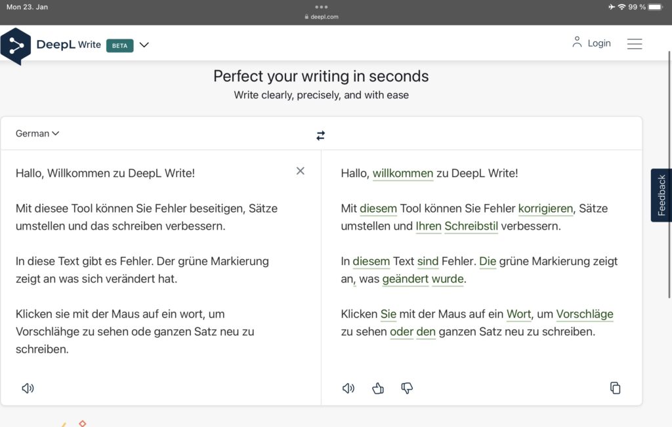Image resolution: width=672 pixels, height=427 pixels.
Task: Click the airplane mode status icon
Action: (612, 7)
